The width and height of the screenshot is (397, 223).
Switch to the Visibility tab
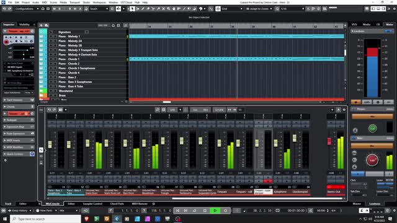[x=24, y=25]
